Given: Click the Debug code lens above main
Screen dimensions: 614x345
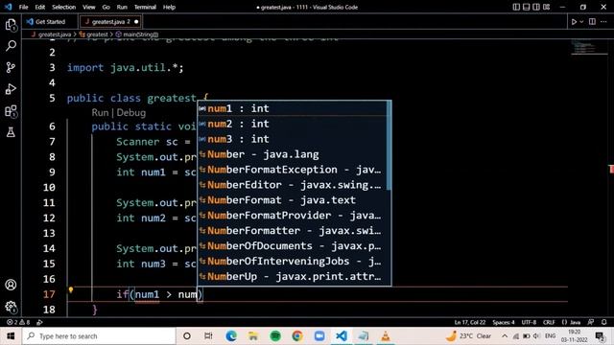Looking at the screenshot, I should [130, 113].
